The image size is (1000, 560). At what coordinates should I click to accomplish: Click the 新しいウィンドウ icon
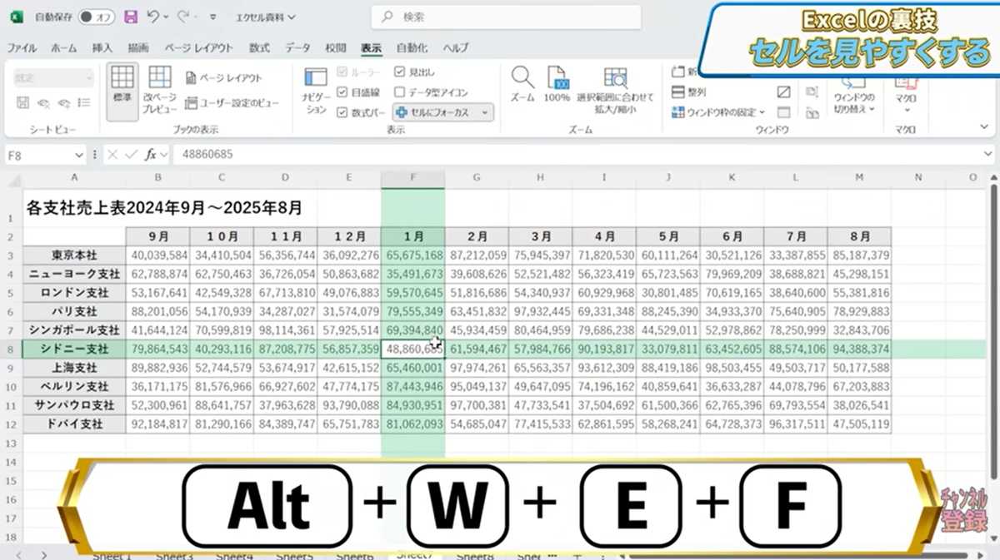coord(681,71)
